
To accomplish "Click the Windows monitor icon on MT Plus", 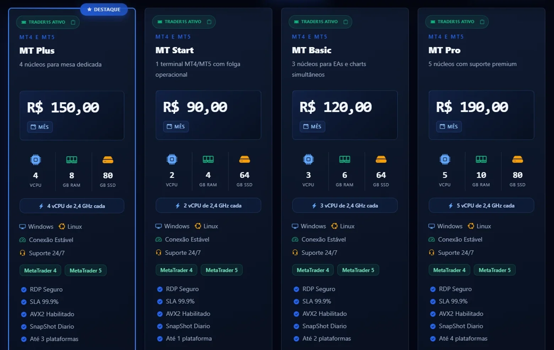I will pyautogui.click(x=22, y=227).
